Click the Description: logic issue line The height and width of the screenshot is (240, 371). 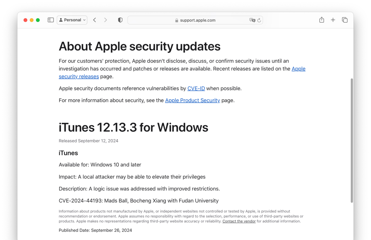[139, 189]
